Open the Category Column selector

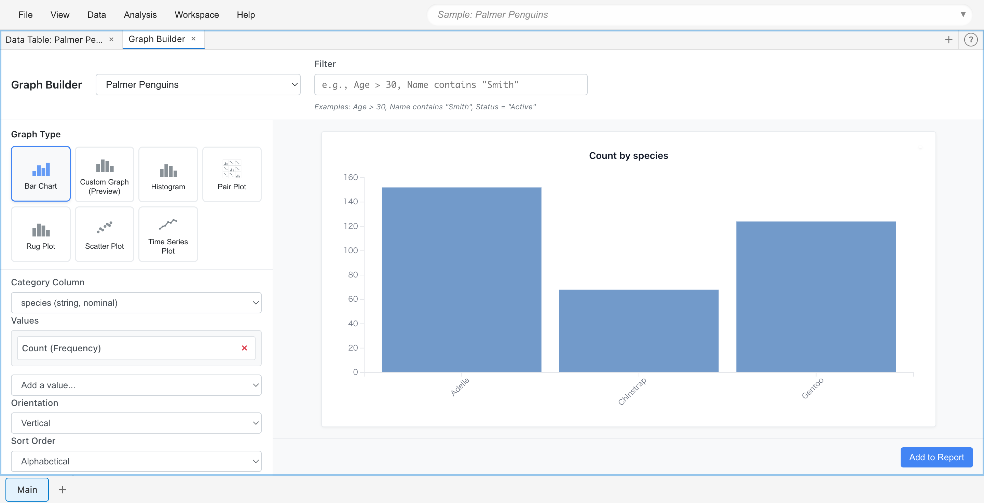coord(136,303)
